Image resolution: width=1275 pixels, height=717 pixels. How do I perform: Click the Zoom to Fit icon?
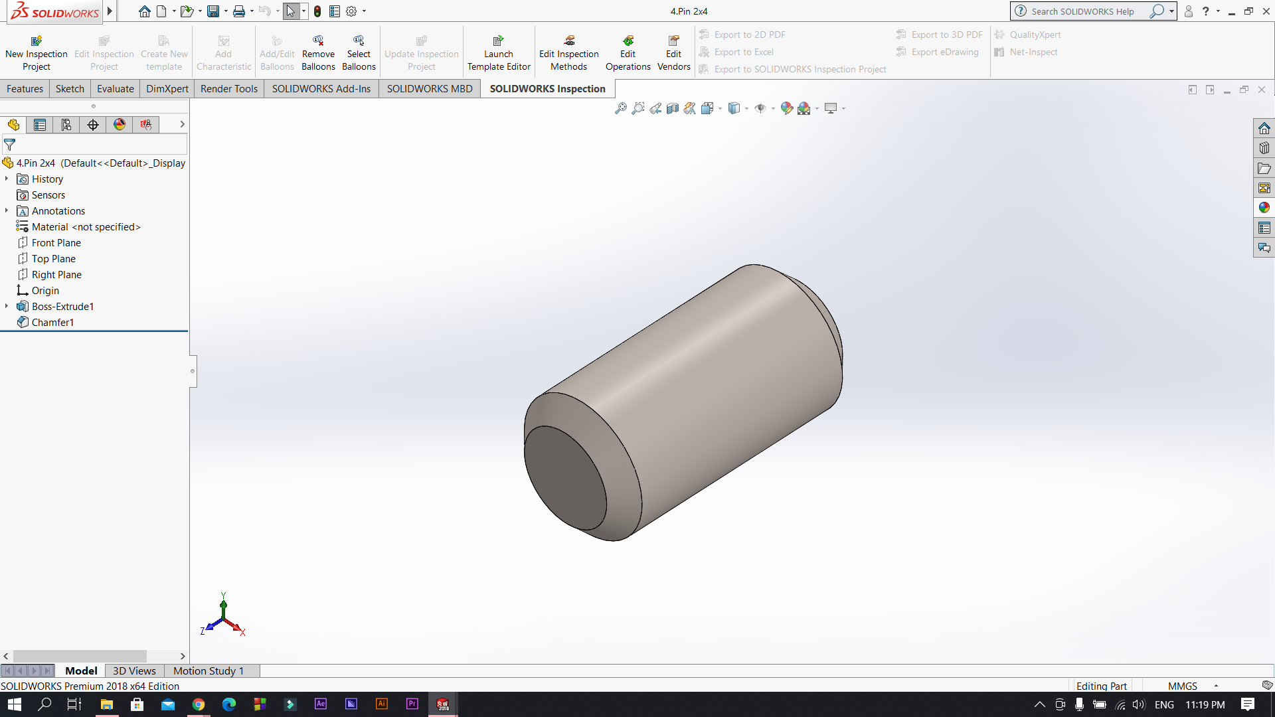click(621, 108)
